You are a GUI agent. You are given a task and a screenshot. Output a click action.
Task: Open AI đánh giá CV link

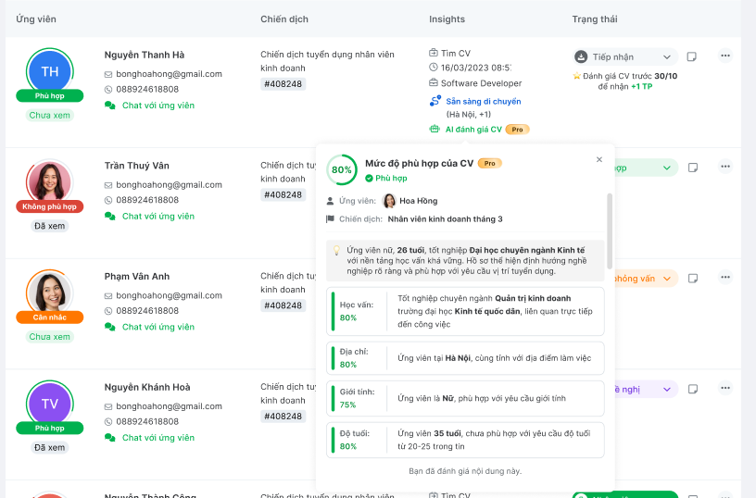click(473, 130)
